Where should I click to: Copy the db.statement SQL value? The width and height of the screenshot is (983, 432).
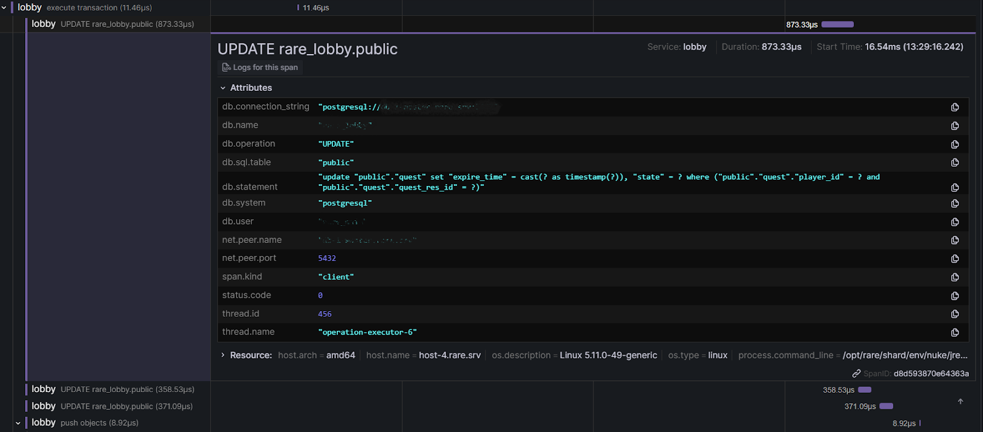[955, 187]
